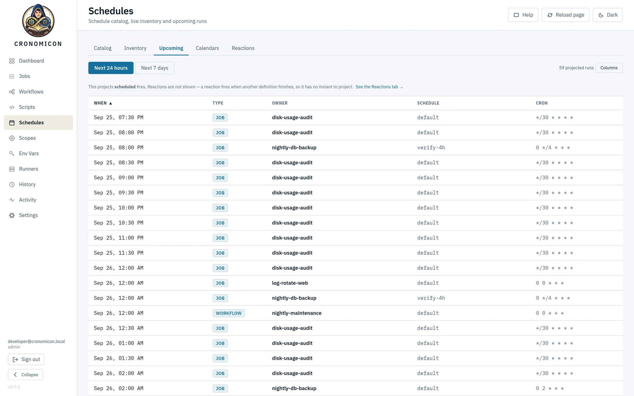Open the Columns chooser
634x396 pixels.
pyautogui.click(x=609, y=68)
